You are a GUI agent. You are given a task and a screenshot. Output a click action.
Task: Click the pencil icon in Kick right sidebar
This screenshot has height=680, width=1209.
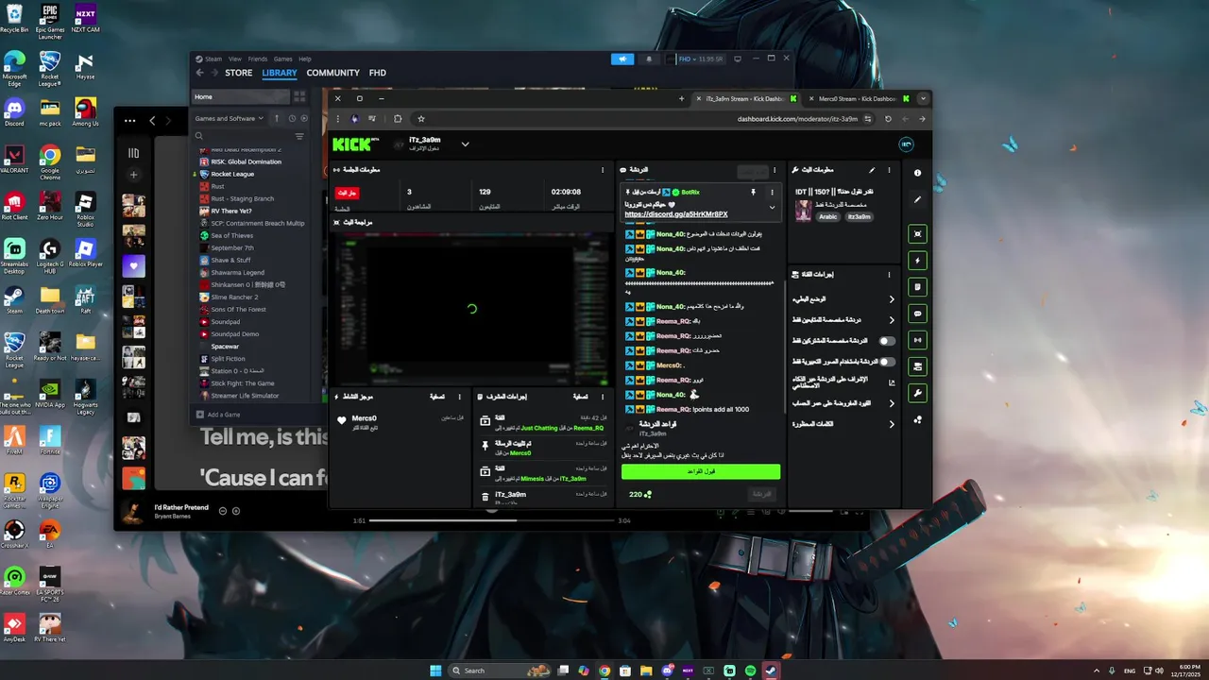[917, 199]
